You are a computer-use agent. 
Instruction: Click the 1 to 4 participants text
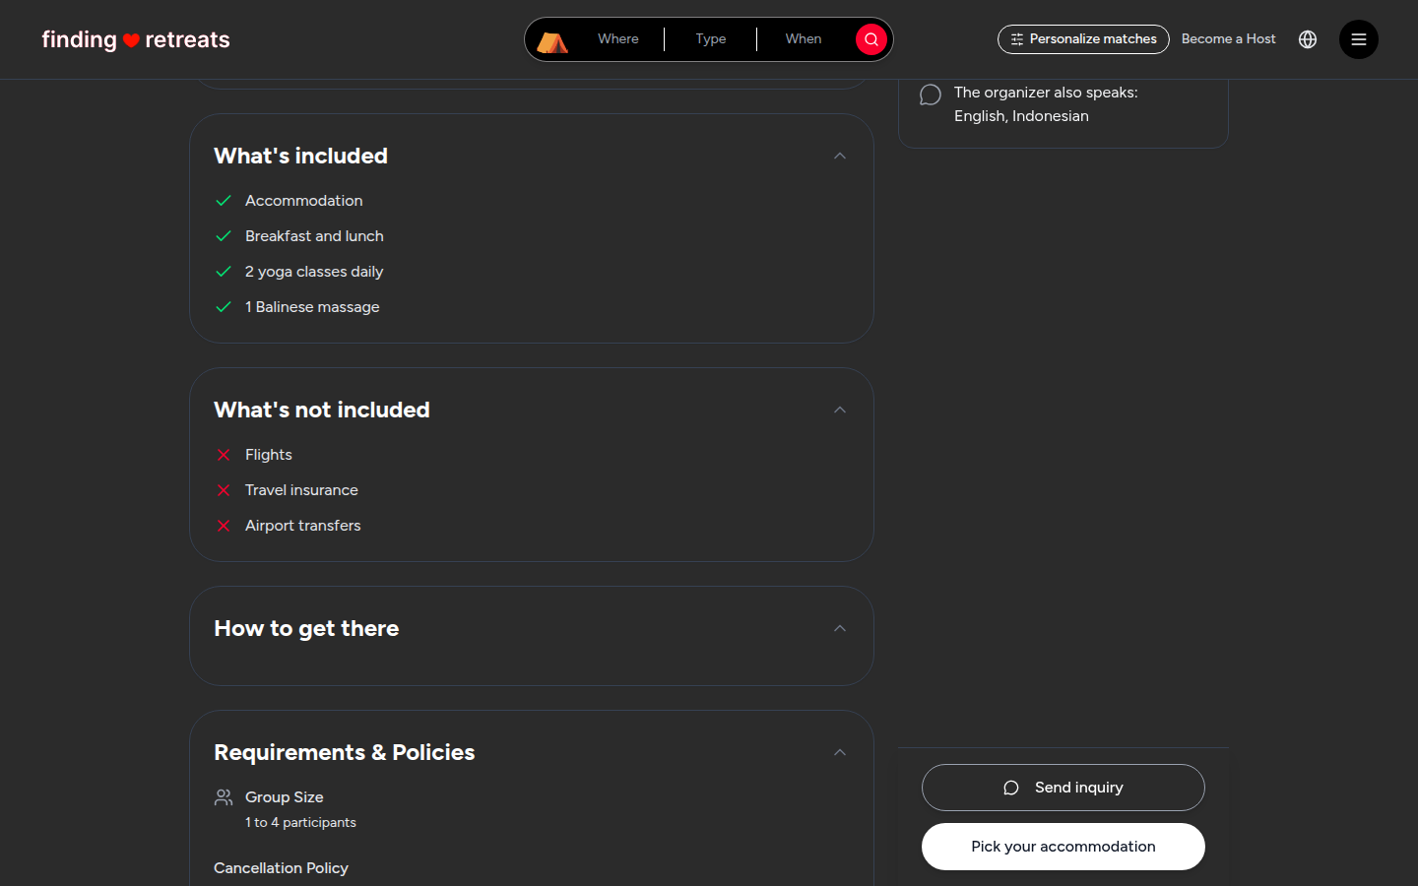(x=300, y=823)
